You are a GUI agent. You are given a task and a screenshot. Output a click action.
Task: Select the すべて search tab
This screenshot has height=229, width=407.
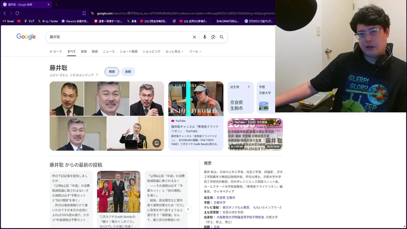[72, 52]
